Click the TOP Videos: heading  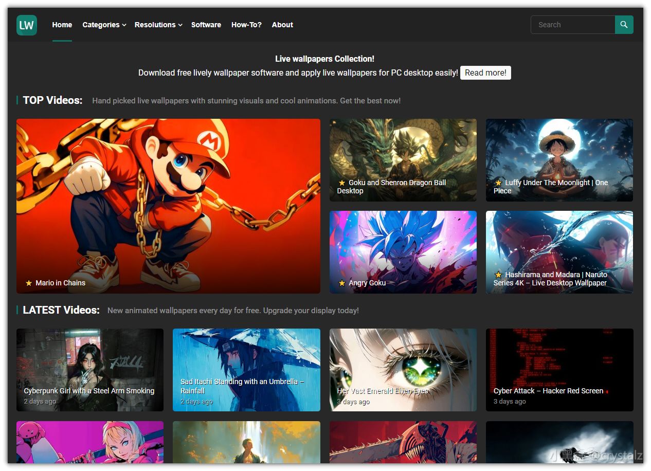[52, 100]
